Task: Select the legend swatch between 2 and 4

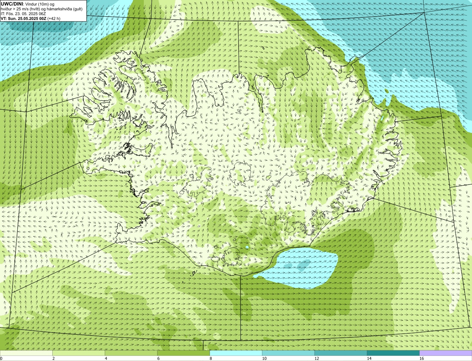Action: pos(79,353)
